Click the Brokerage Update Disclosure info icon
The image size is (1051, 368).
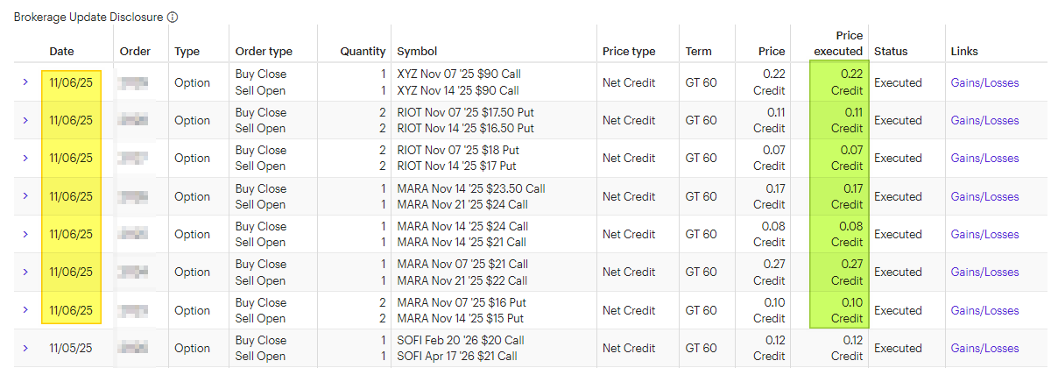tap(173, 18)
